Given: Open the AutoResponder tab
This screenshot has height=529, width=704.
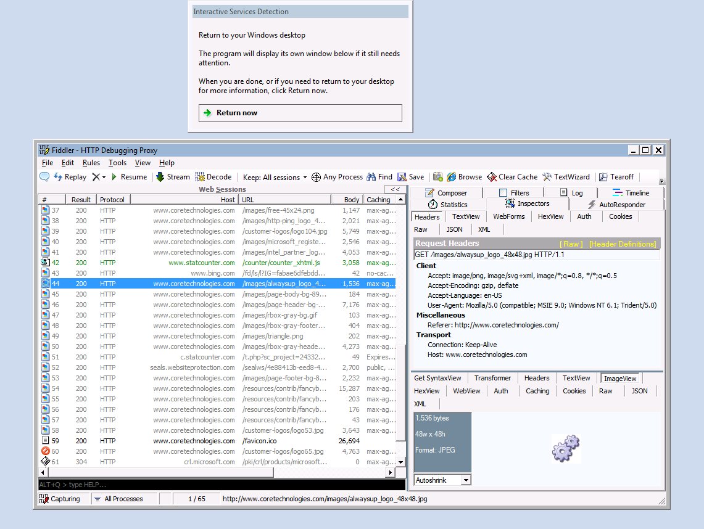Looking at the screenshot, I should [616, 205].
